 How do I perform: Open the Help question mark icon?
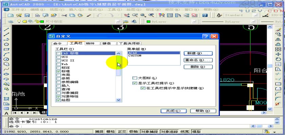coord(205,16)
